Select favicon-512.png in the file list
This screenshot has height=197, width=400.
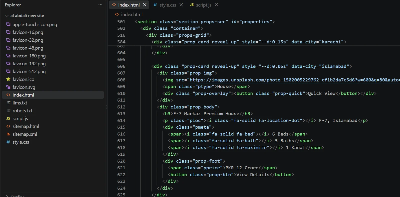(29, 72)
